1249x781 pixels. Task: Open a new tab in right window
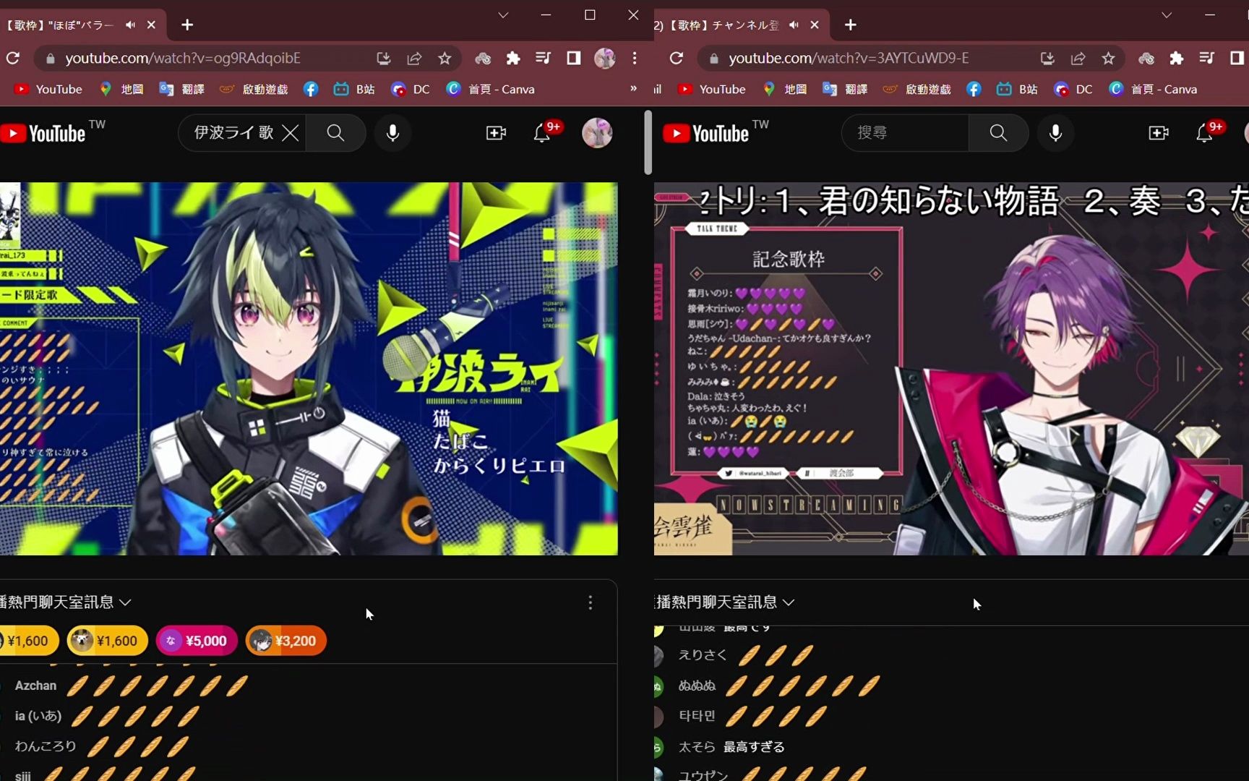(x=851, y=25)
